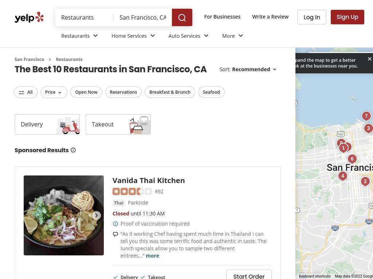Click map pin number 2
The image size is (373, 279).
click(x=365, y=182)
